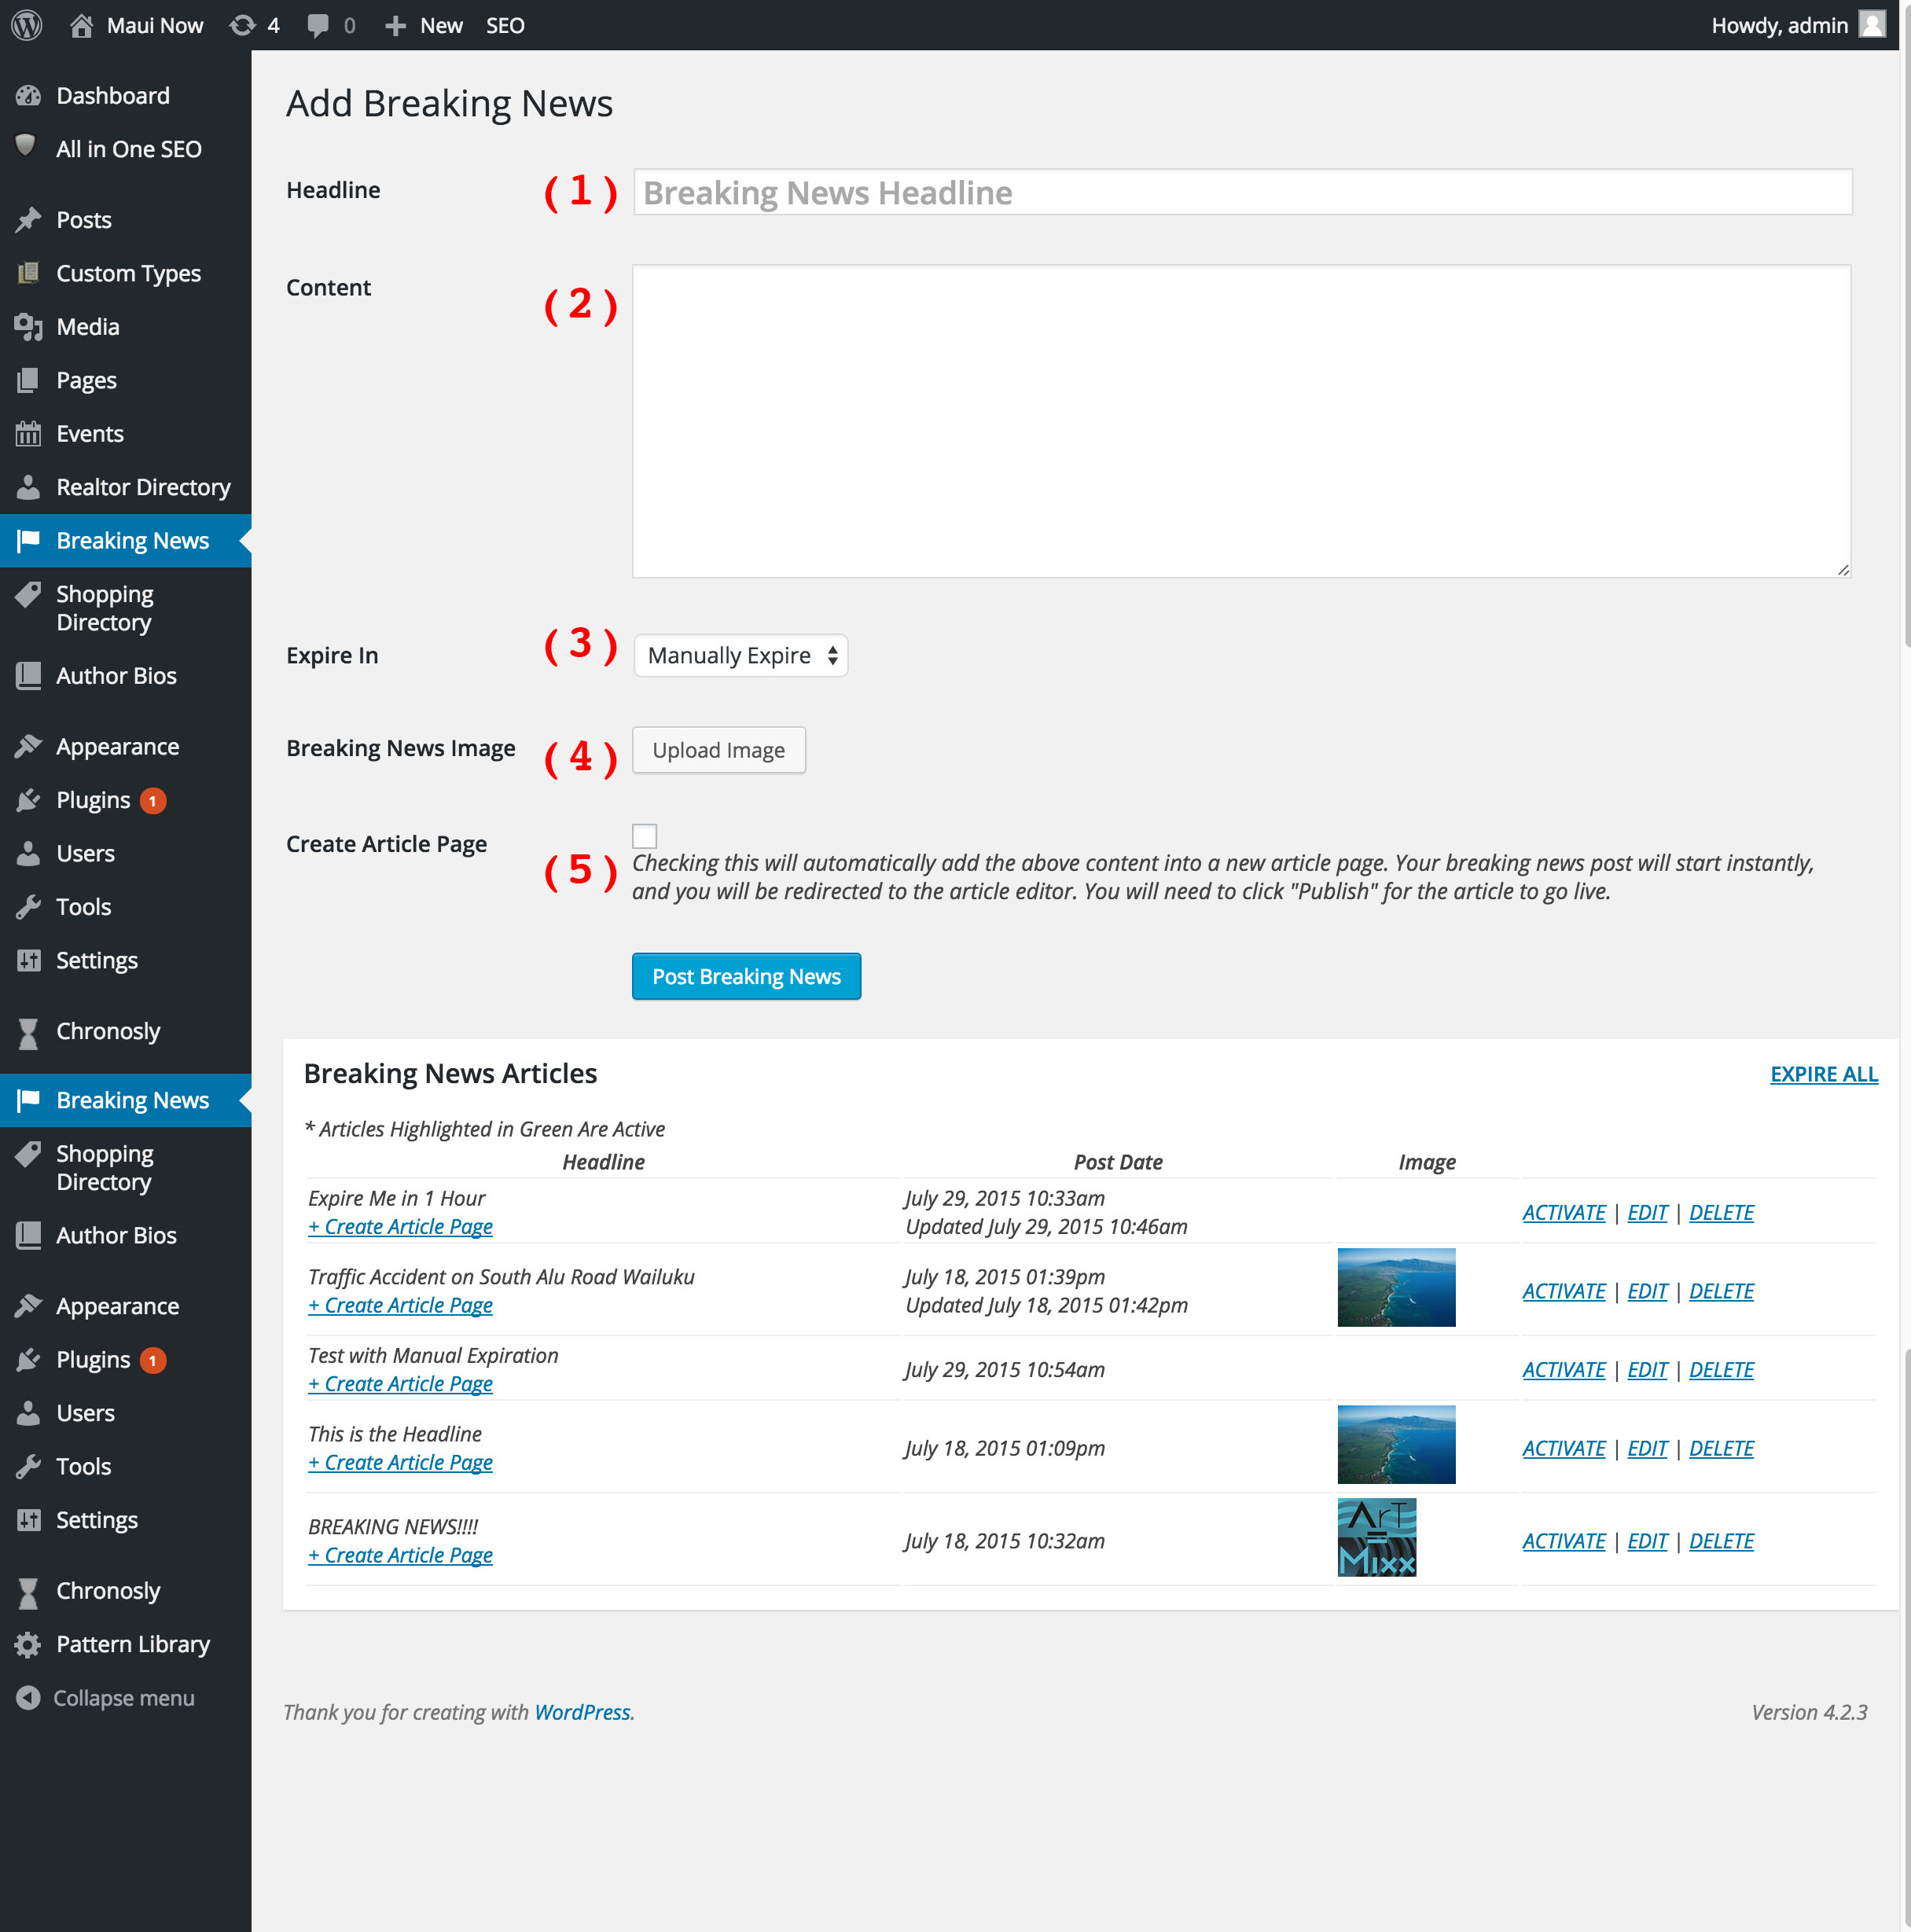Click the WordPress logo icon
The width and height of the screenshot is (1911, 1932).
tap(27, 25)
